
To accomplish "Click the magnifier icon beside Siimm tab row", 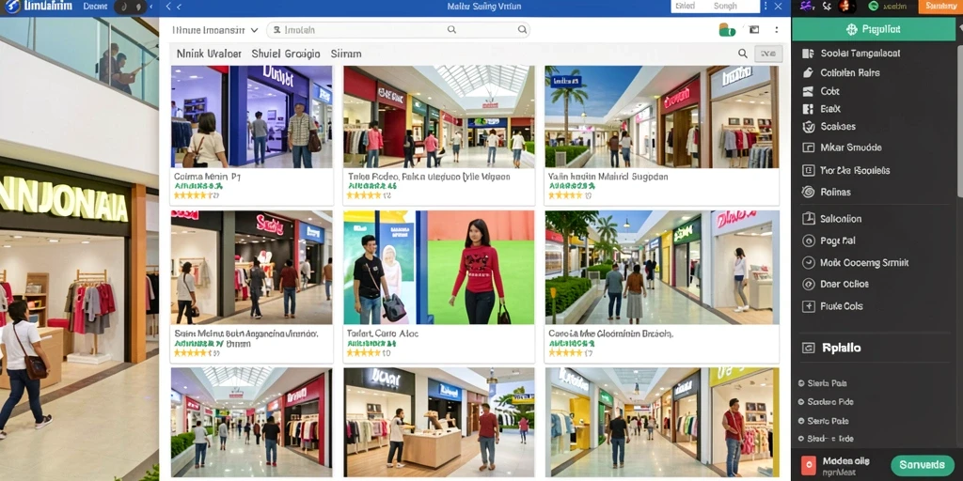I will tap(743, 54).
